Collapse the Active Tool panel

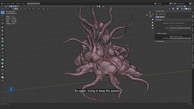point(156,11)
